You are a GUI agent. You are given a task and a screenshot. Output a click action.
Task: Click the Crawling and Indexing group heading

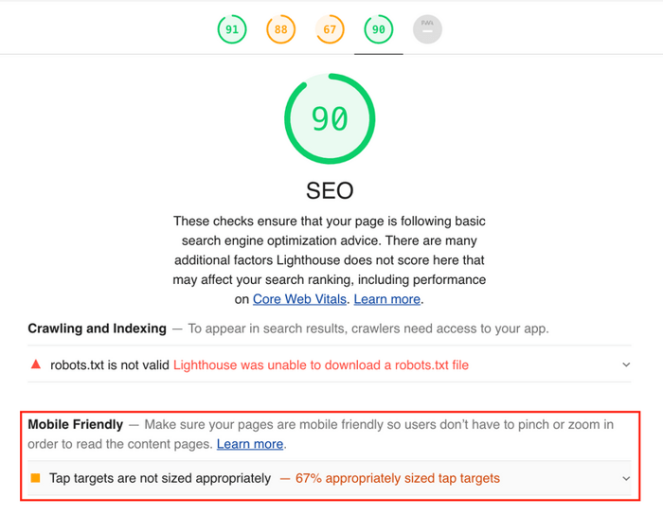[97, 329]
